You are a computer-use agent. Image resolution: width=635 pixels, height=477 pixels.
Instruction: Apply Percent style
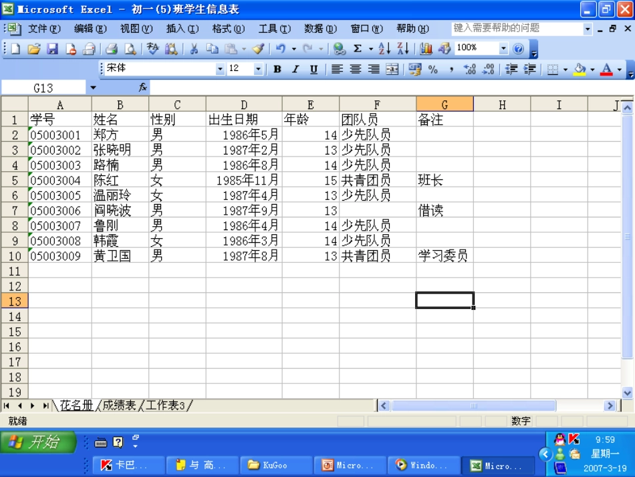pyautogui.click(x=433, y=70)
